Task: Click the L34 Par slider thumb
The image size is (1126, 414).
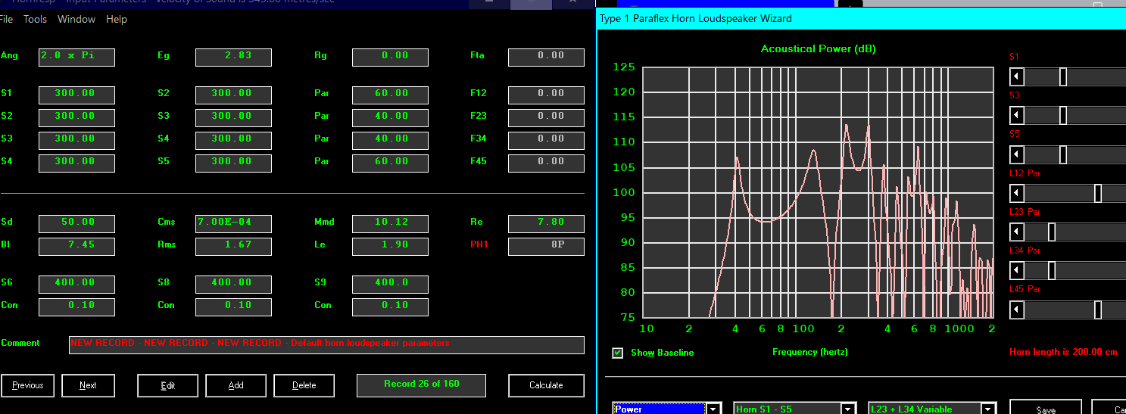Action: point(1052,270)
